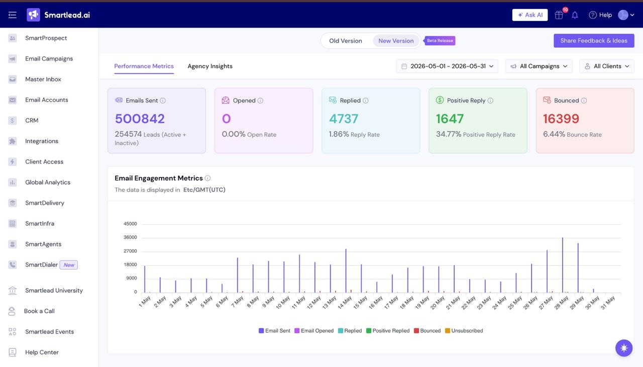Click the Emails Sent info icon
The height and width of the screenshot is (367, 643).
tap(163, 100)
